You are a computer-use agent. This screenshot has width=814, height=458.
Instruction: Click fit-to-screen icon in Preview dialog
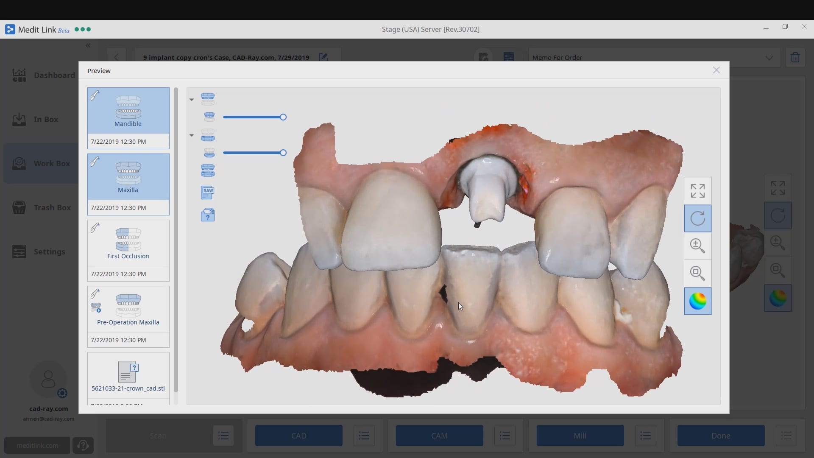pos(697,191)
